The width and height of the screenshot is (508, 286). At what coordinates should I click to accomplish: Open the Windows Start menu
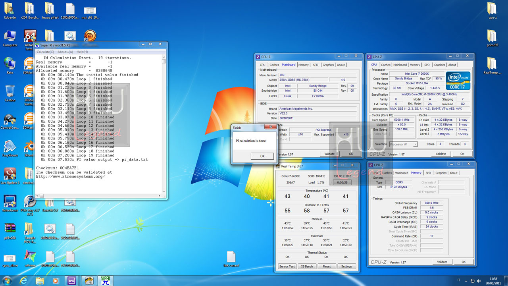tap(7, 280)
